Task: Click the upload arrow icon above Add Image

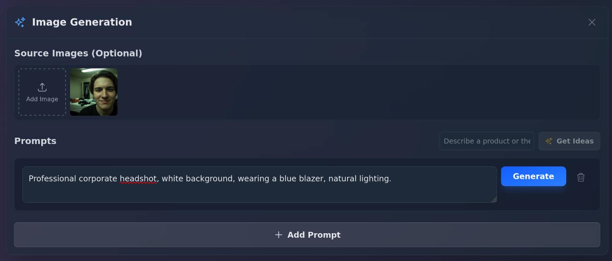Action: click(x=42, y=87)
